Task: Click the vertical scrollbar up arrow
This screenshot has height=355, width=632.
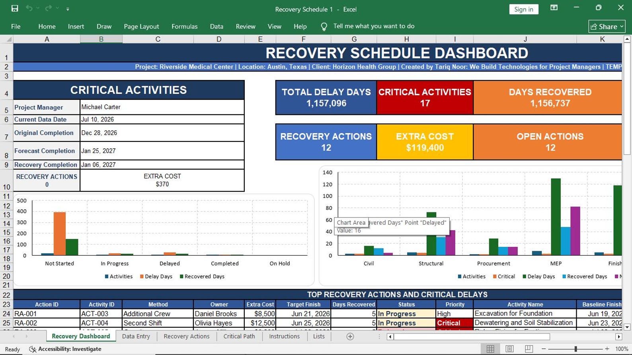Action: coord(627,39)
